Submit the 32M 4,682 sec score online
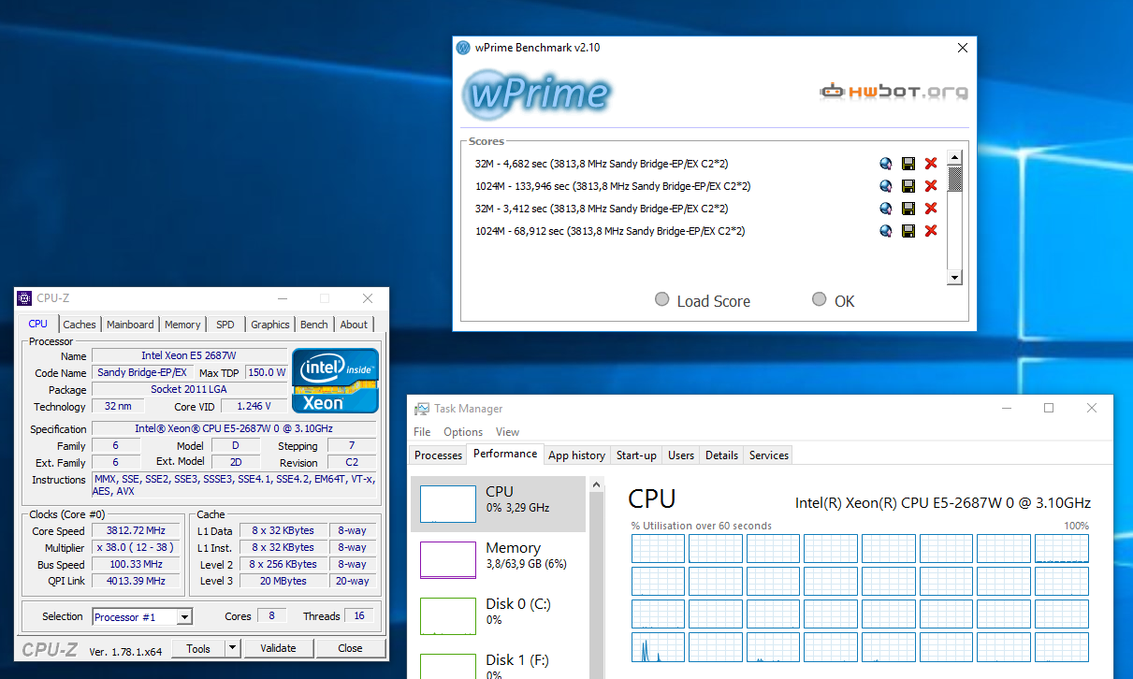Screen dimensions: 1133x679 pos(885,164)
